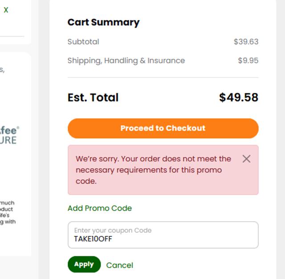Image resolution: width=285 pixels, height=279 pixels.
Task: Cancel the promo code entry
Action: [x=119, y=265]
